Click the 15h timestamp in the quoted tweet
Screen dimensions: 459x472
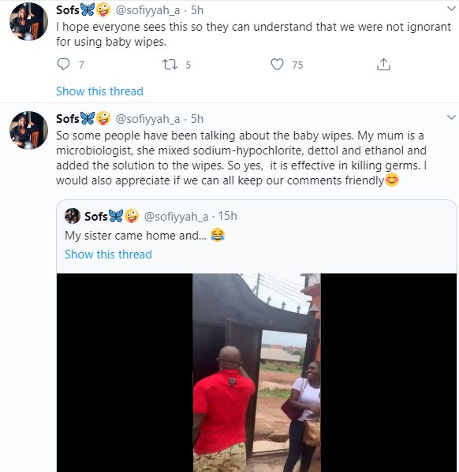228,216
